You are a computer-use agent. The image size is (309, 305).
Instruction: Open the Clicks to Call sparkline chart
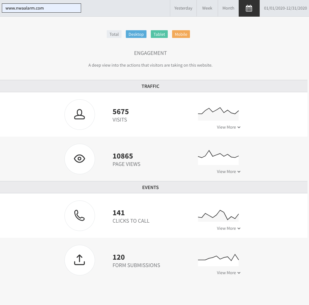218,216
